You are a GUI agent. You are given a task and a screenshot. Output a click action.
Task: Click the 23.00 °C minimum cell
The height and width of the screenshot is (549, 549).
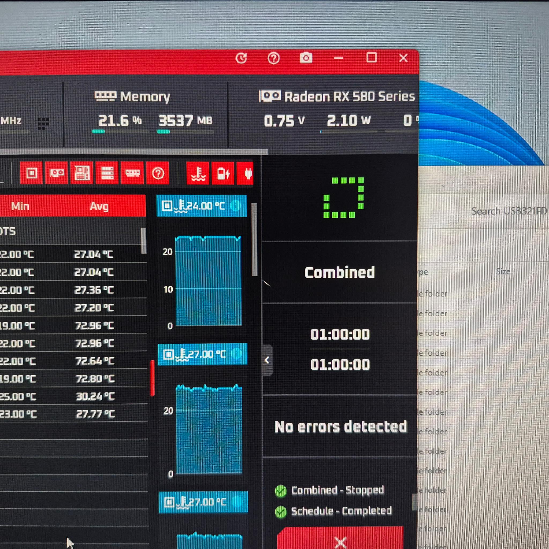click(x=18, y=414)
